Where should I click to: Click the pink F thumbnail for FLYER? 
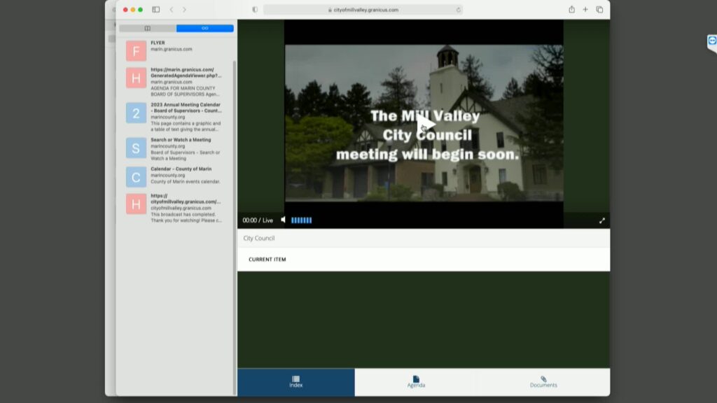pyautogui.click(x=137, y=50)
